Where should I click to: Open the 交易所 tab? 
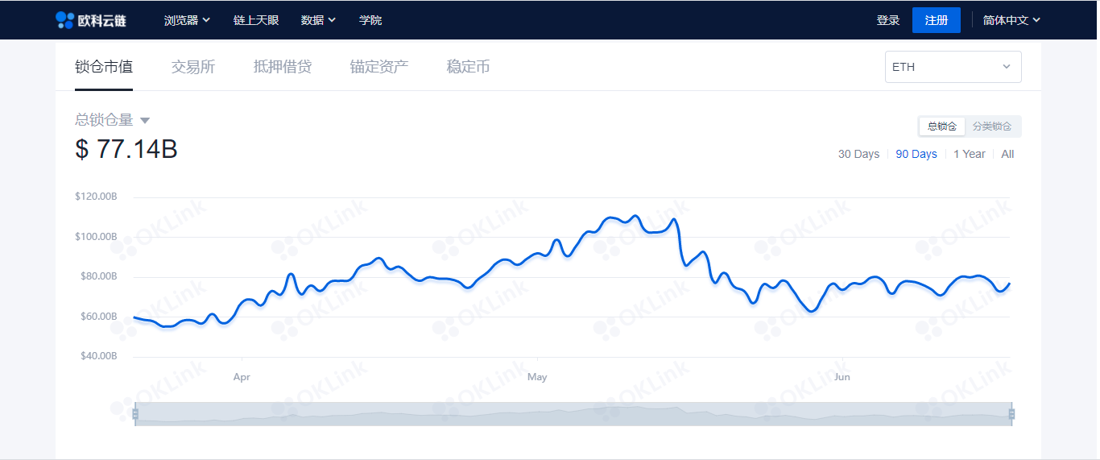(193, 67)
